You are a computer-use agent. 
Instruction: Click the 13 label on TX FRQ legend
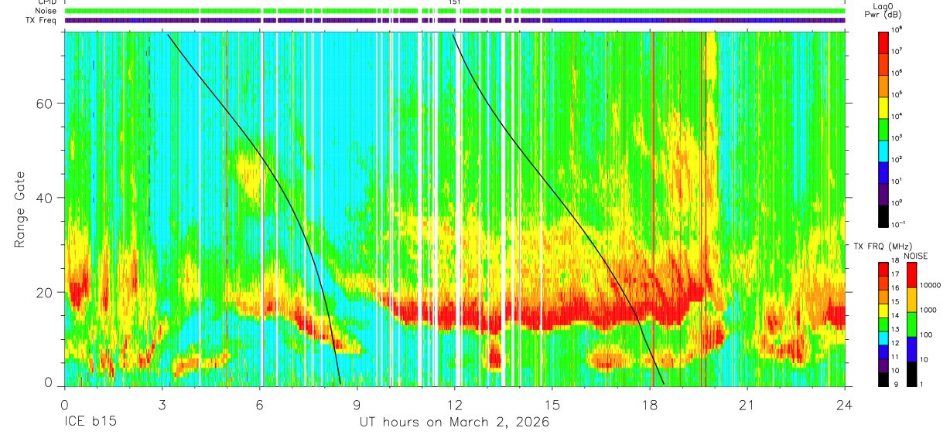[894, 330]
